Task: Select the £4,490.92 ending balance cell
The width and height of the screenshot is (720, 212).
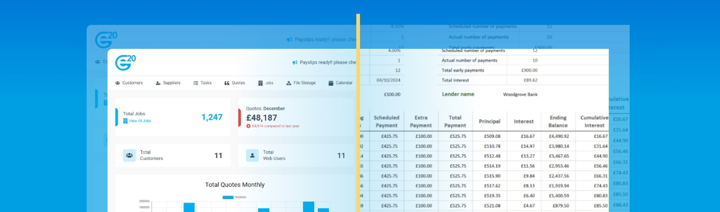Action: point(559,136)
